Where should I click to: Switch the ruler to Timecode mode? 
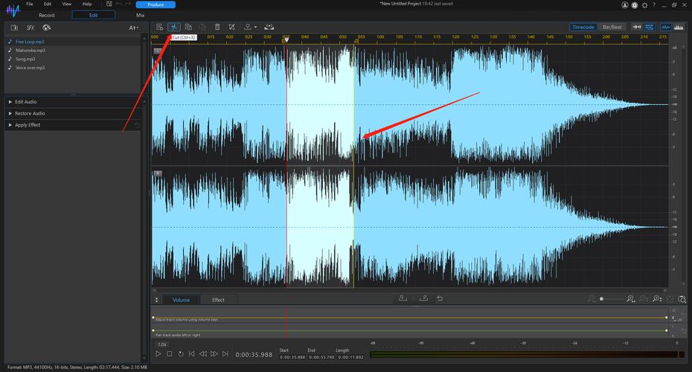583,27
